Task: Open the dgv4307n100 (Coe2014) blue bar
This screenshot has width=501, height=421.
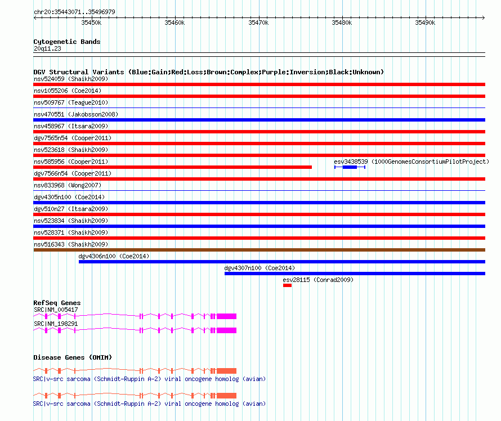Action: point(355,274)
